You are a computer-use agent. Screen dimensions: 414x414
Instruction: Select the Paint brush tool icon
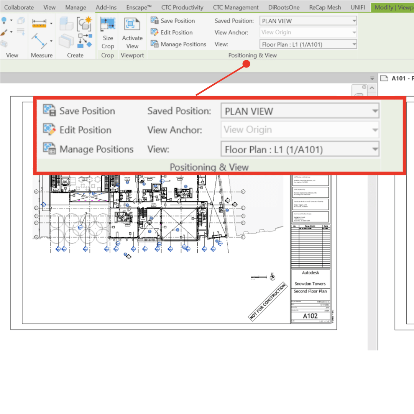coord(4,32)
